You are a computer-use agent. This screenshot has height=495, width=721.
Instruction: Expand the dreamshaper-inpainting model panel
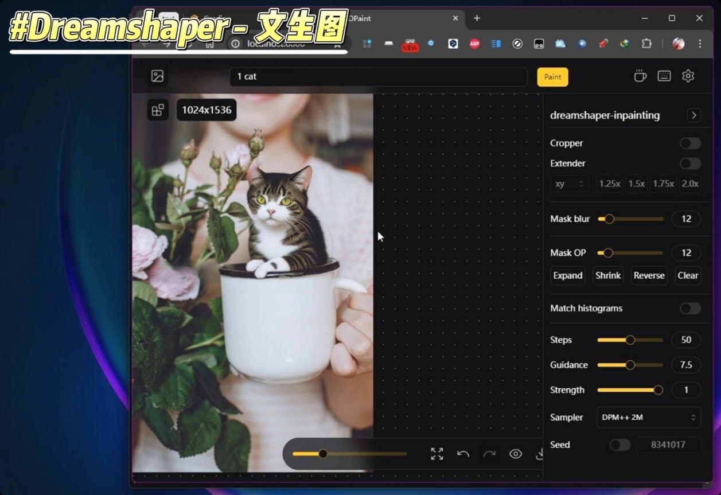[x=693, y=115]
